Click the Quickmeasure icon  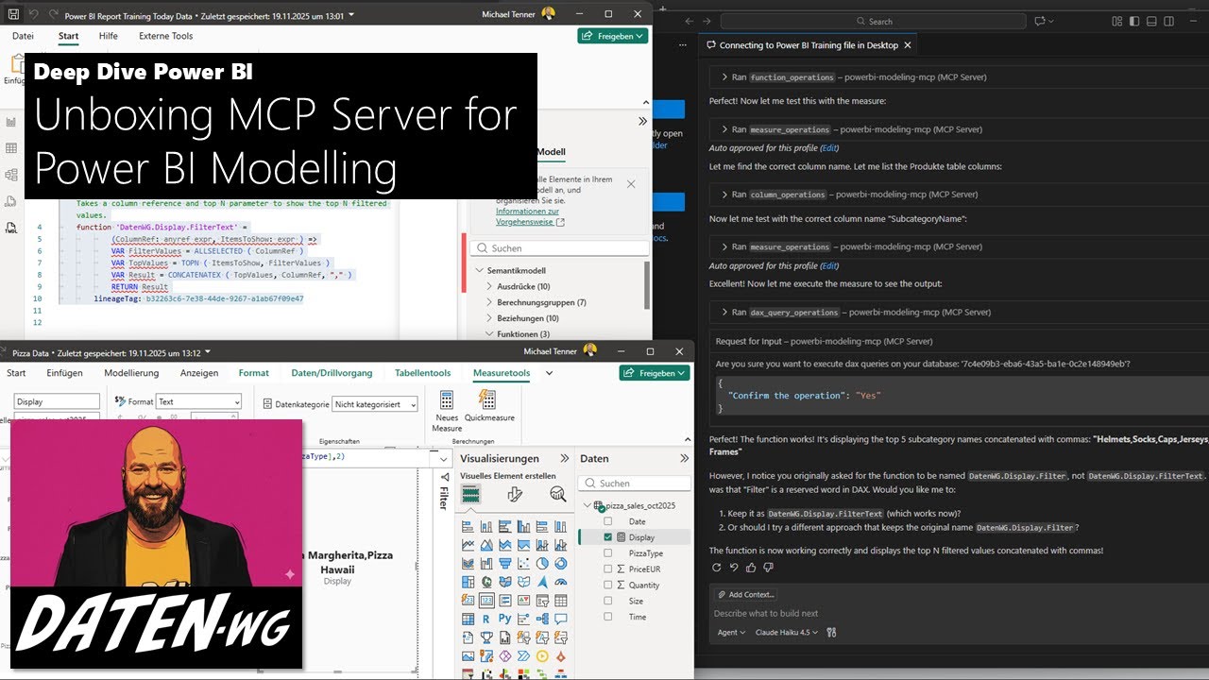tap(487, 399)
